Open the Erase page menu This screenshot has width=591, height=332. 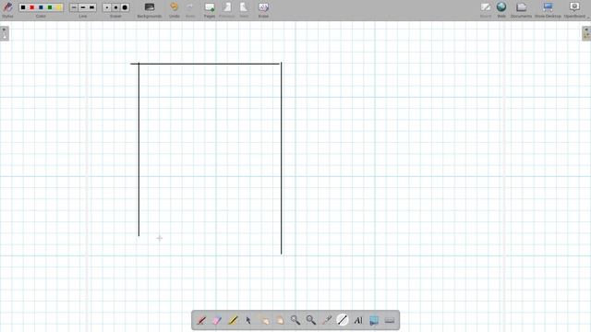point(263,10)
